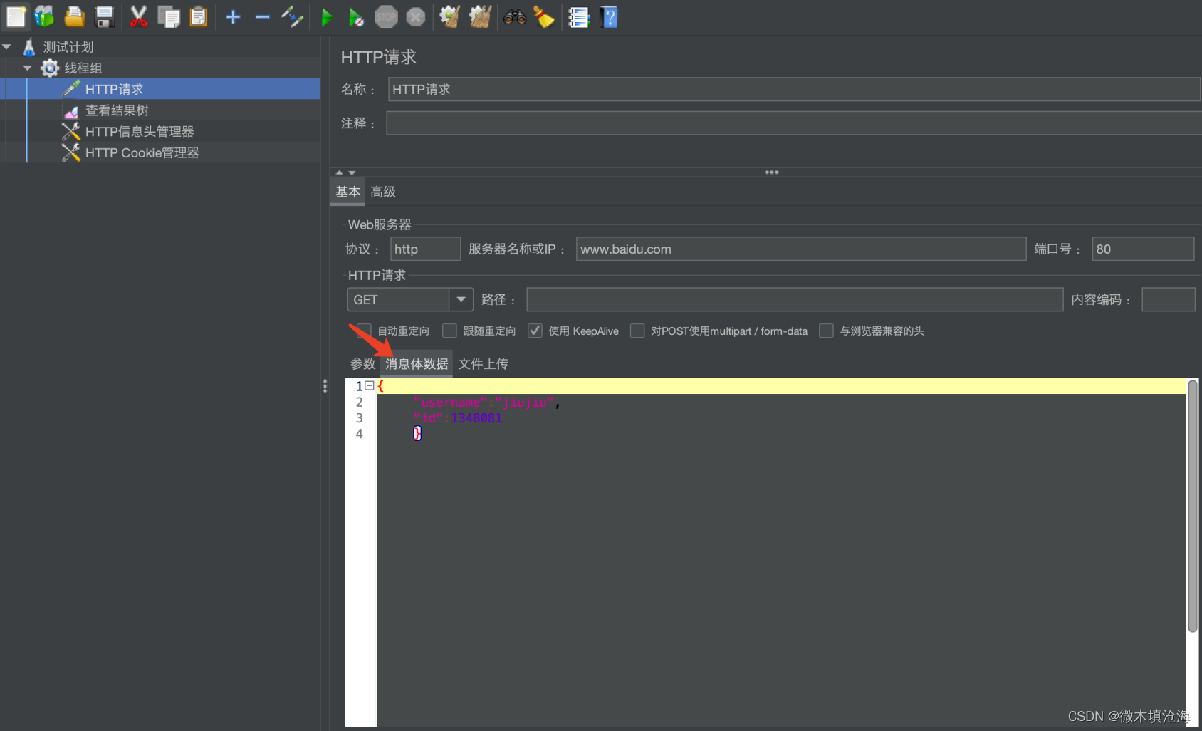Image resolution: width=1202 pixels, height=731 pixels.
Task: Click the horizontal divider three-dot handle
Action: click(772, 172)
